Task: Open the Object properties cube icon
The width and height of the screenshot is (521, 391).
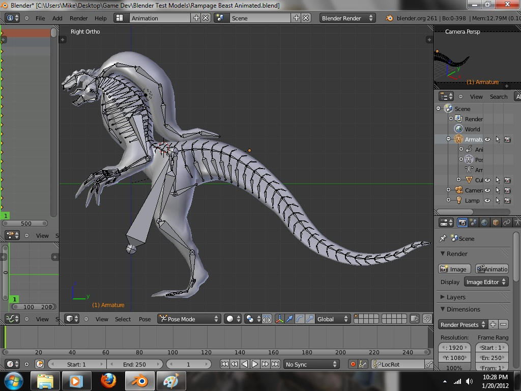Action: click(x=496, y=223)
